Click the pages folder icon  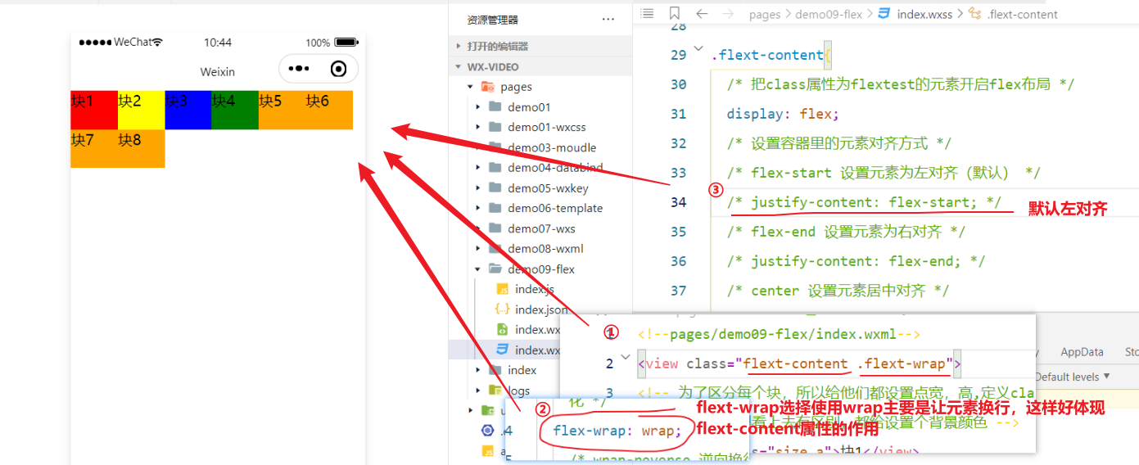(487, 86)
